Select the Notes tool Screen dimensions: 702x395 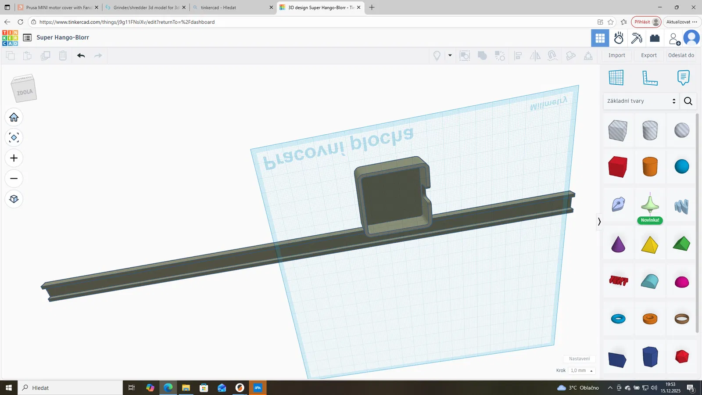pos(683,78)
